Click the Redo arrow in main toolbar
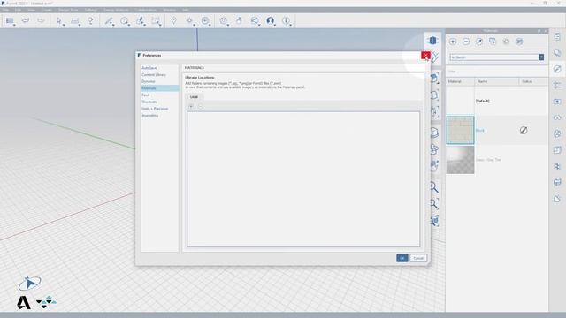 pyautogui.click(x=41, y=20)
